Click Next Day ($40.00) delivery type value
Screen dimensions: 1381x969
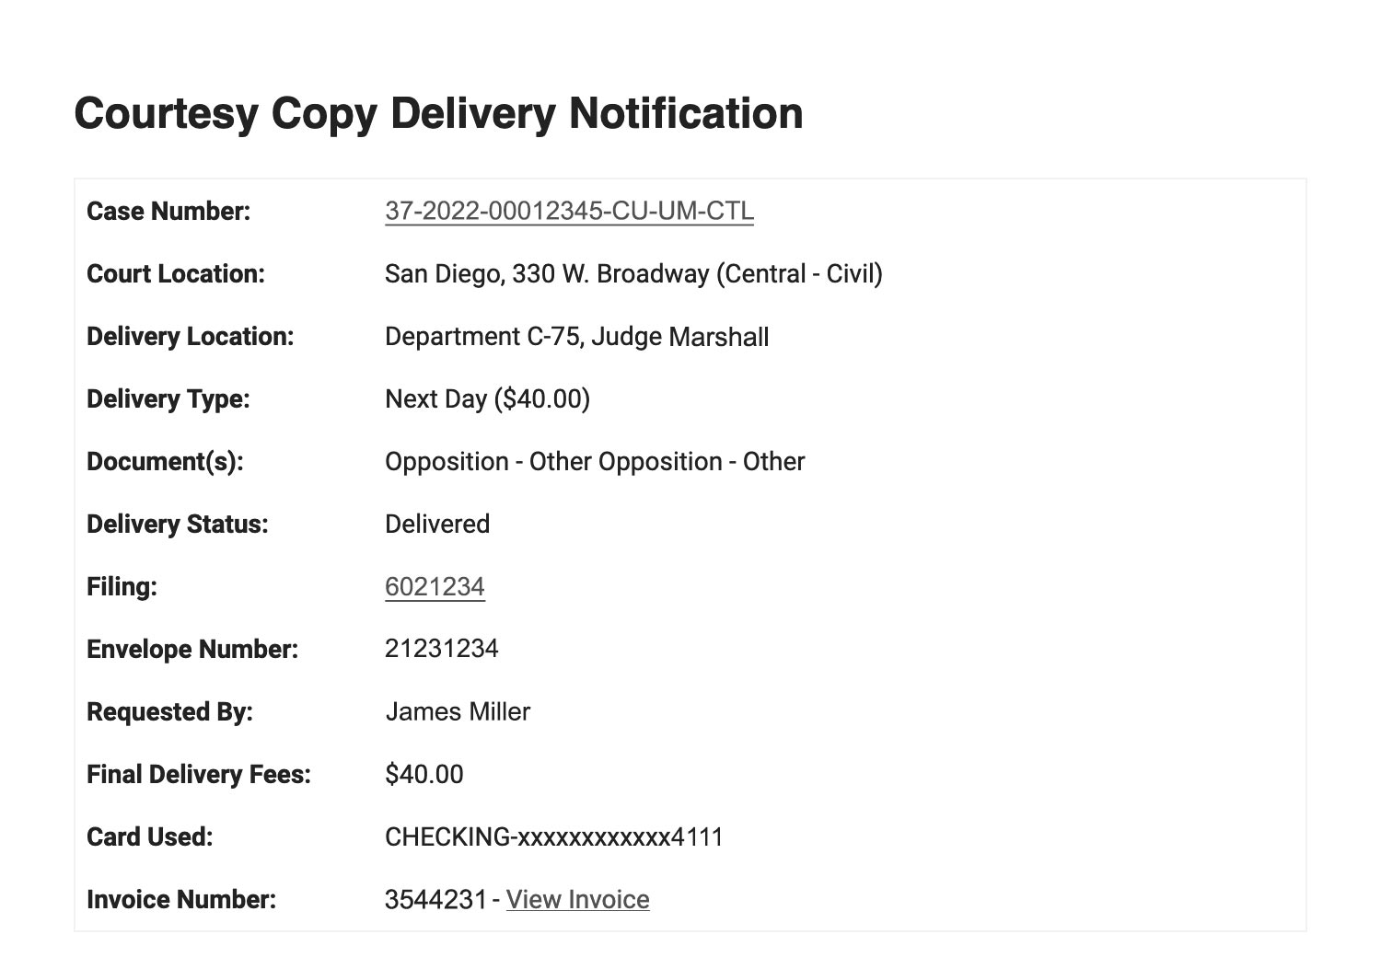pyautogui.click(x=488, y=398)
